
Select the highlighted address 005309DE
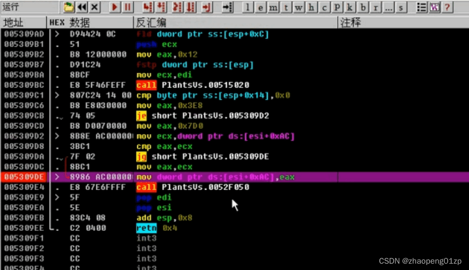point(24,177)
